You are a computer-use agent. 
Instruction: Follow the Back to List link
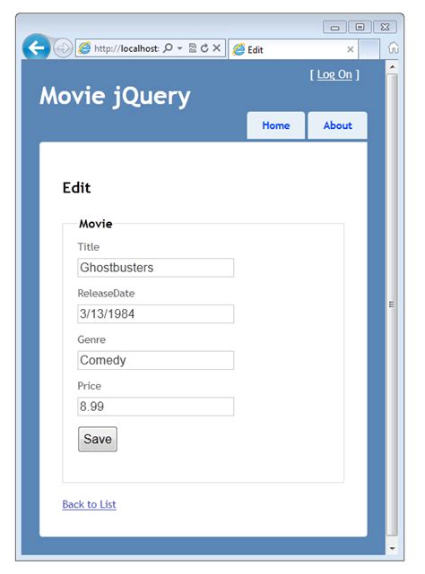click(x=89, y=504)
